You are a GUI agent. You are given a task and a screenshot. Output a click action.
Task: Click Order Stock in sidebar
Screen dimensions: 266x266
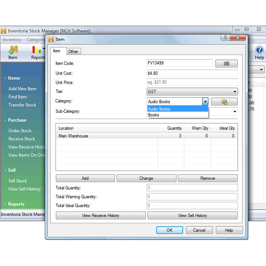click(20, 131)
